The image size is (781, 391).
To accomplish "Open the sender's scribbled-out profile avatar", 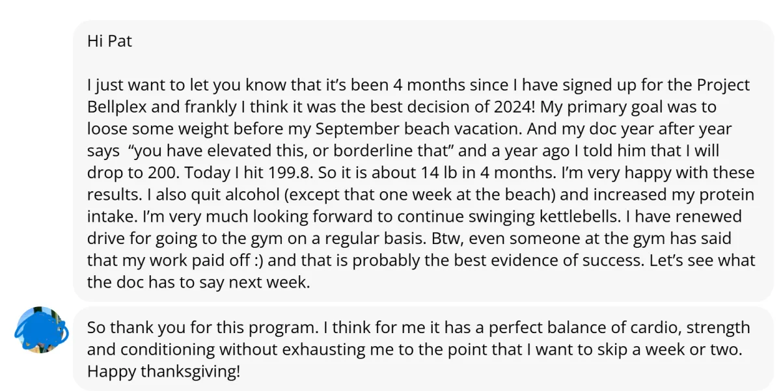I will 41,330.
